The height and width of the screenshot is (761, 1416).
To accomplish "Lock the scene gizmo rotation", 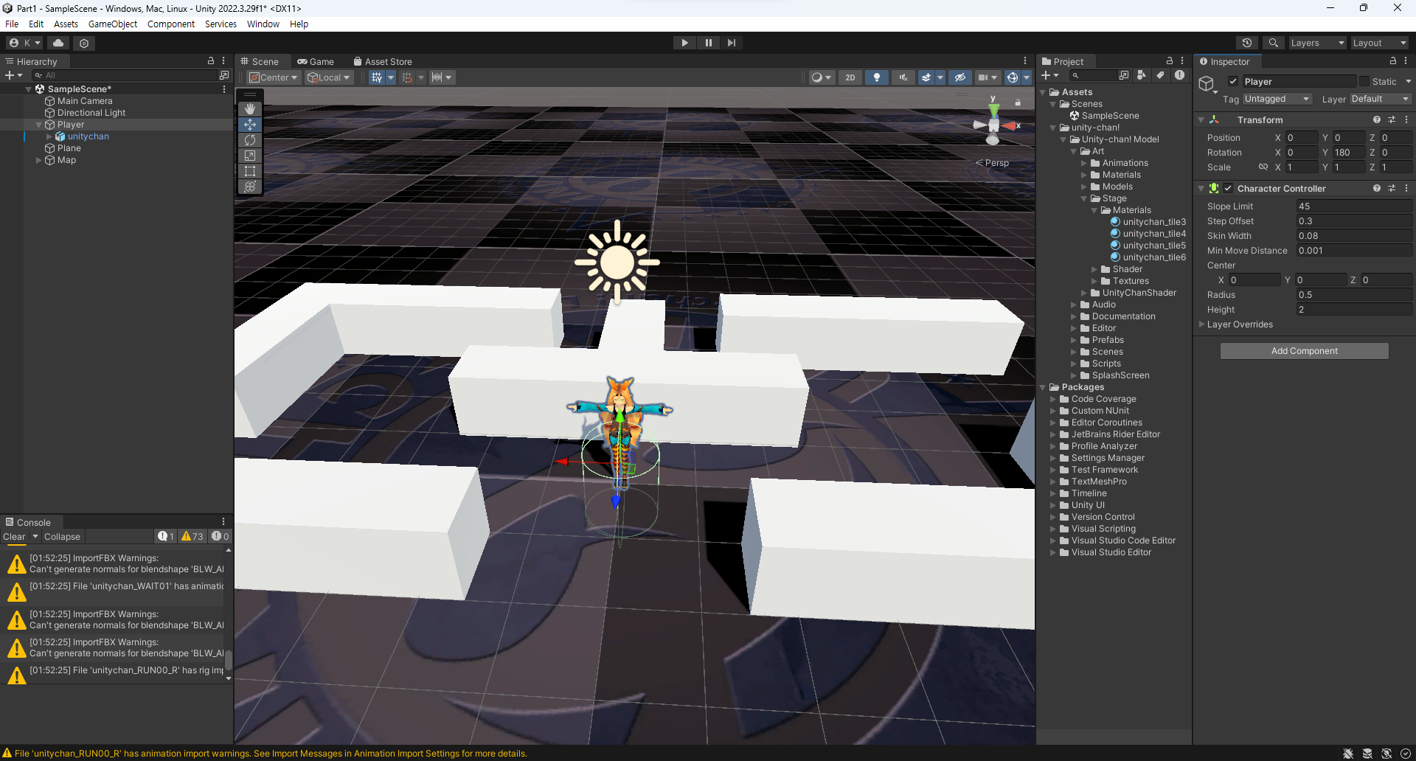I will [1018, 102].
